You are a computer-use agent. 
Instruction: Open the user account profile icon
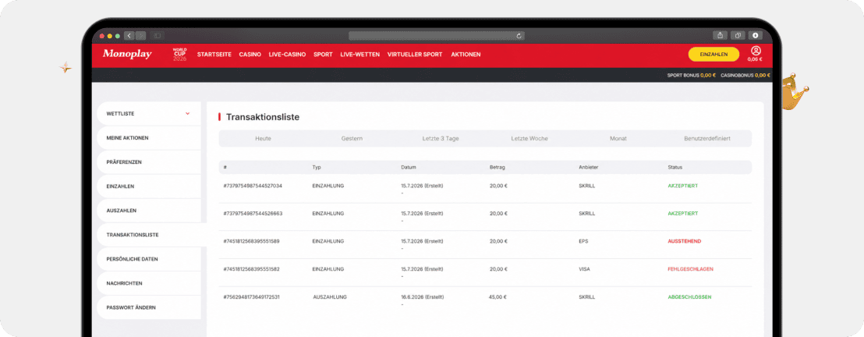(756, 51)
